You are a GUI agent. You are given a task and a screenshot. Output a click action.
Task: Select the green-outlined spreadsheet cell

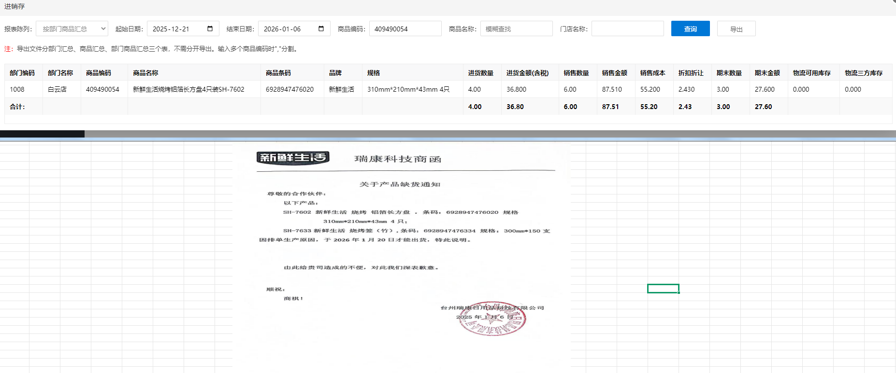pos(663,289)
